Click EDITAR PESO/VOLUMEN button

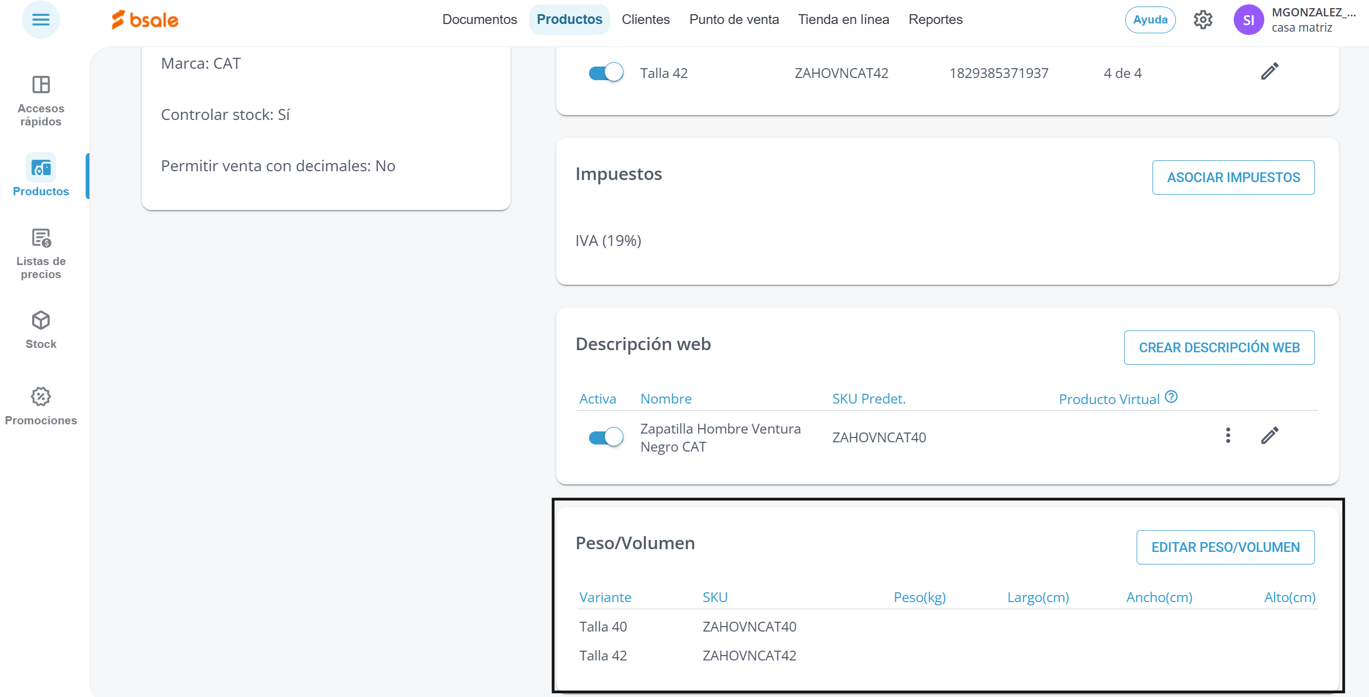pyautogui.click(x=1225, y=548)
